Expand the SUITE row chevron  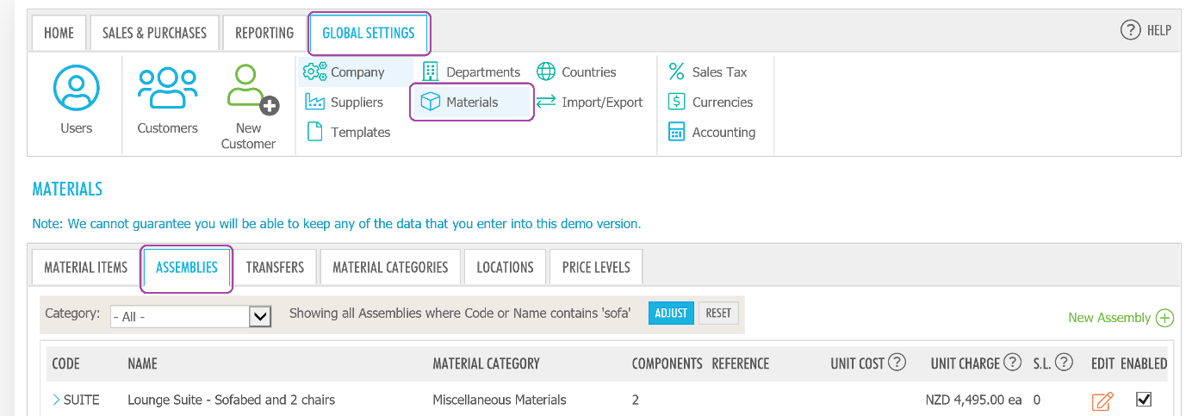[x=57, y=400]
